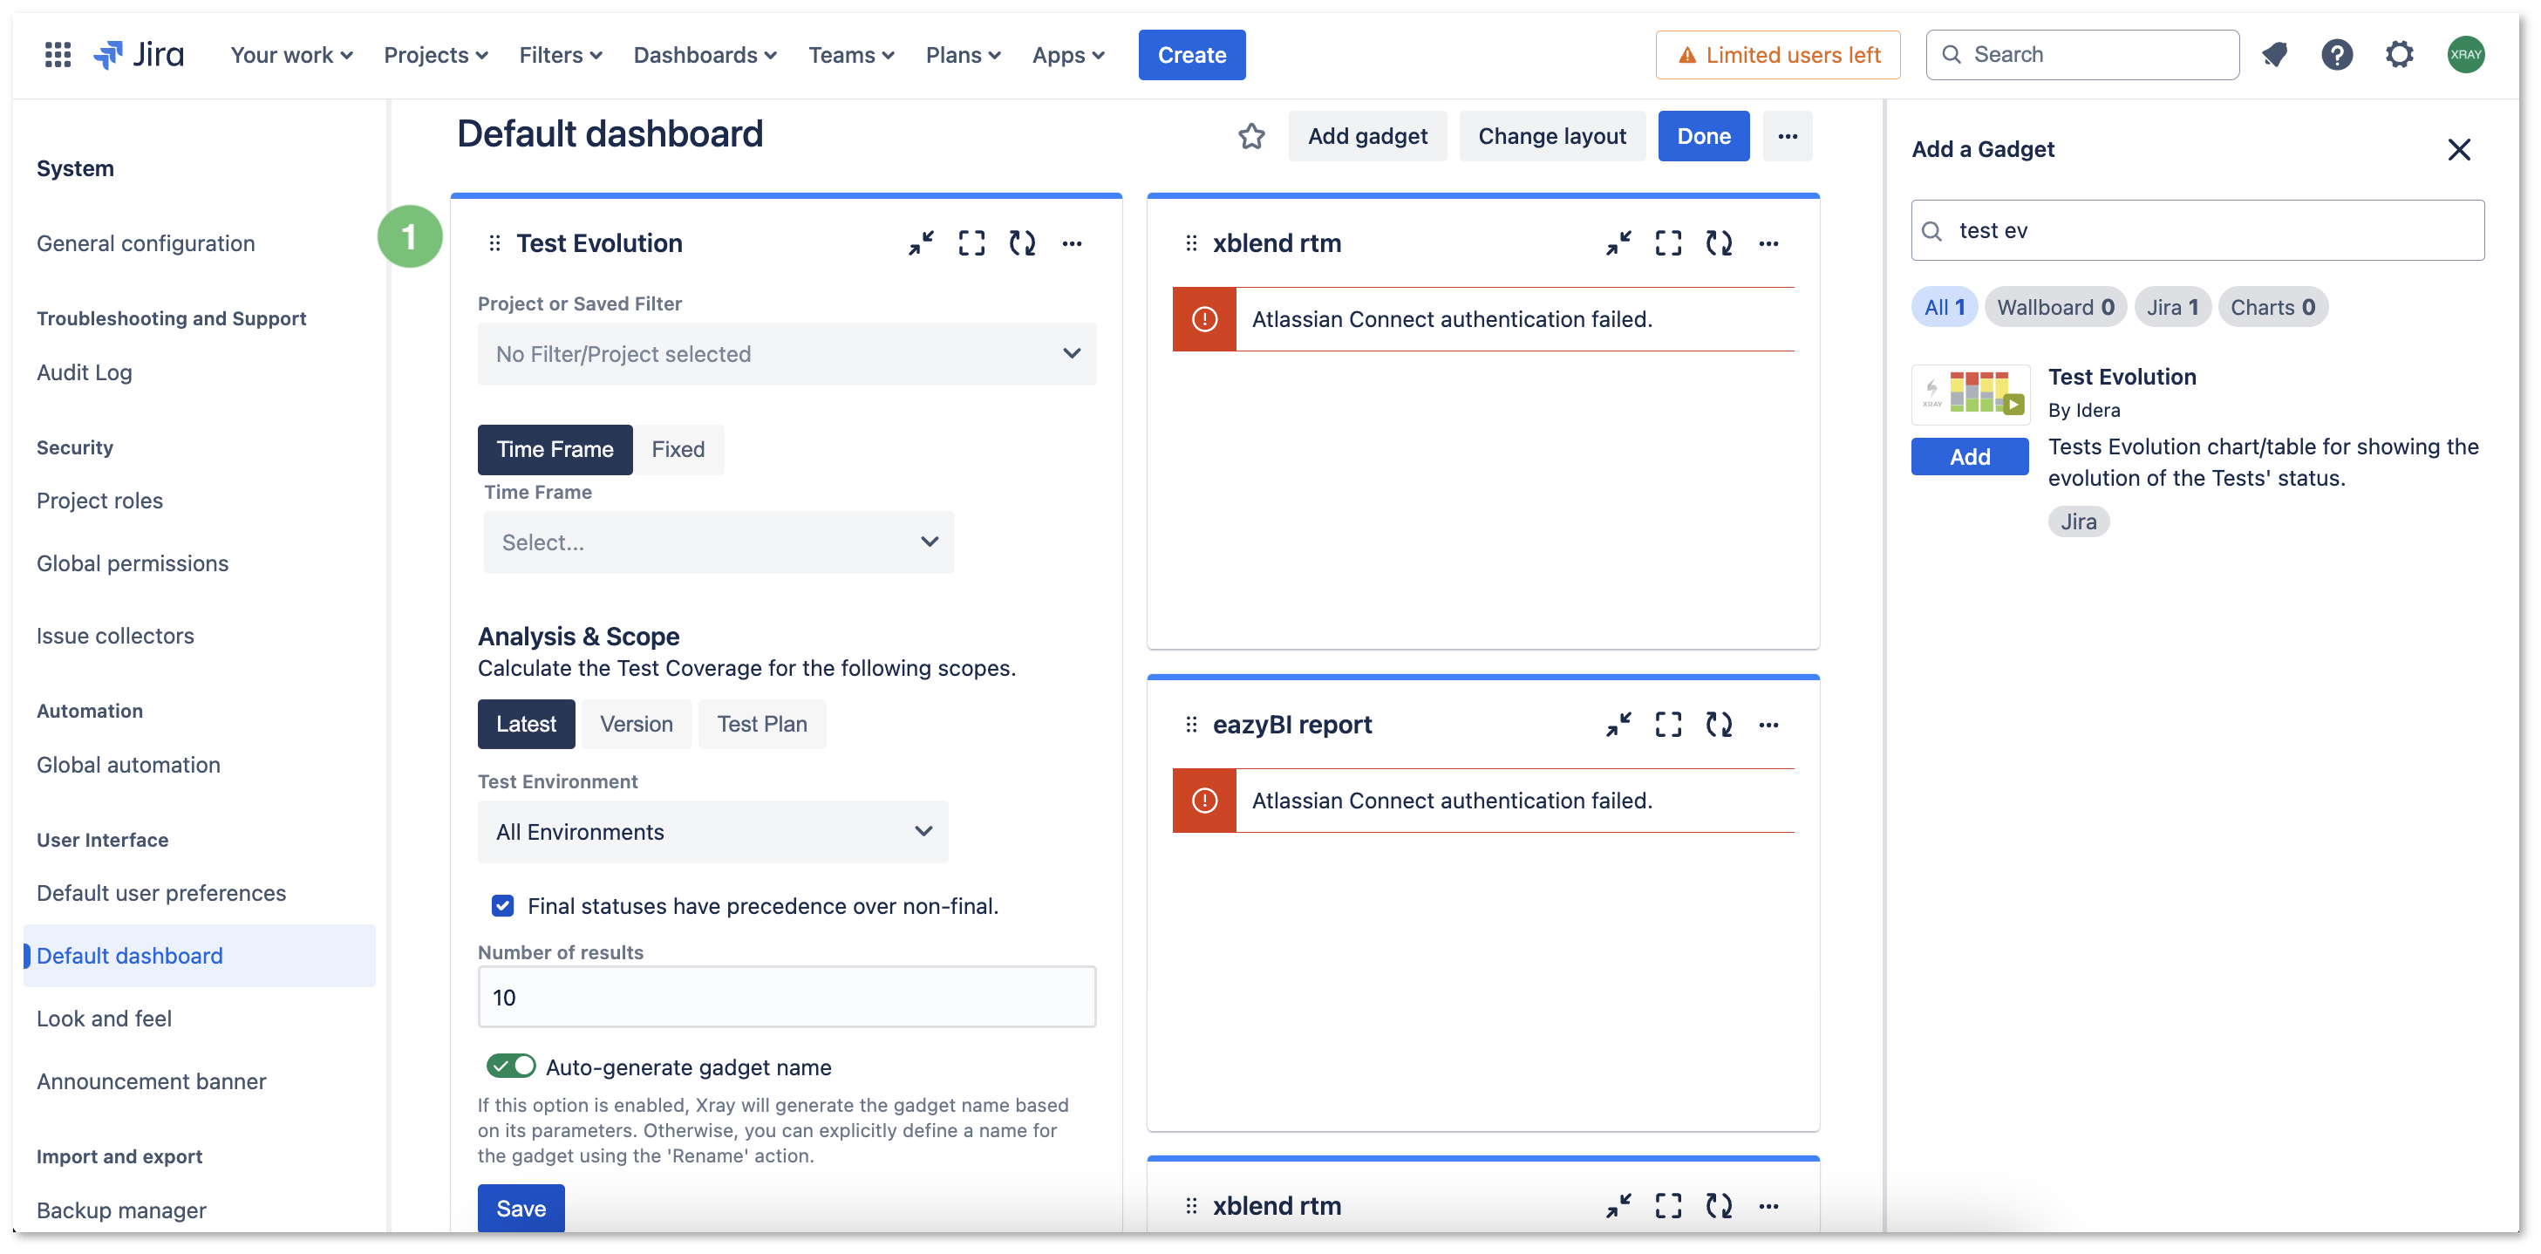Filter gadgets by Wallboard category
Screen dimensions: 2541x1254
2054,308
